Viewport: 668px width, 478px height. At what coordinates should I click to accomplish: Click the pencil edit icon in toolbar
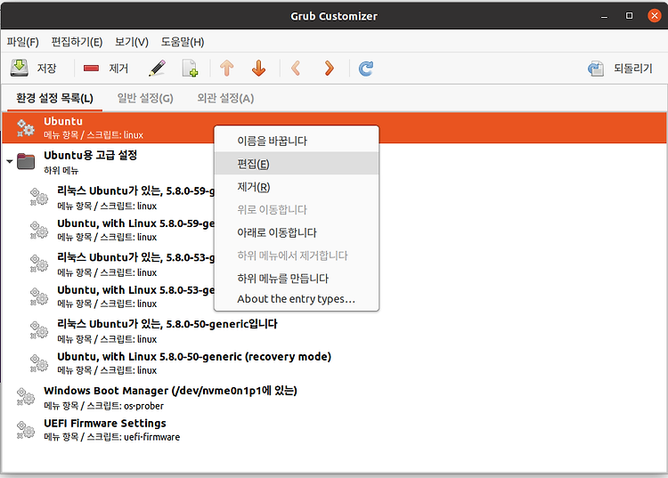coord(157,69)
